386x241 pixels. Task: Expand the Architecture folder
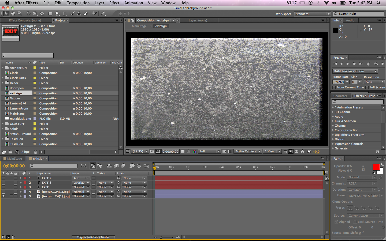(x=3, y=68)
